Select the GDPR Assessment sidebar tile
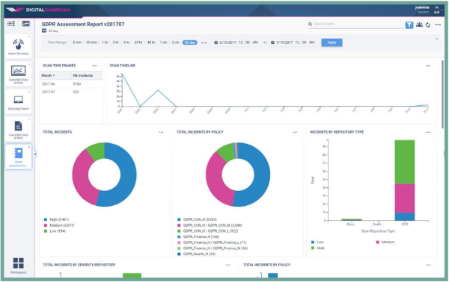 [x=18, y=157]
